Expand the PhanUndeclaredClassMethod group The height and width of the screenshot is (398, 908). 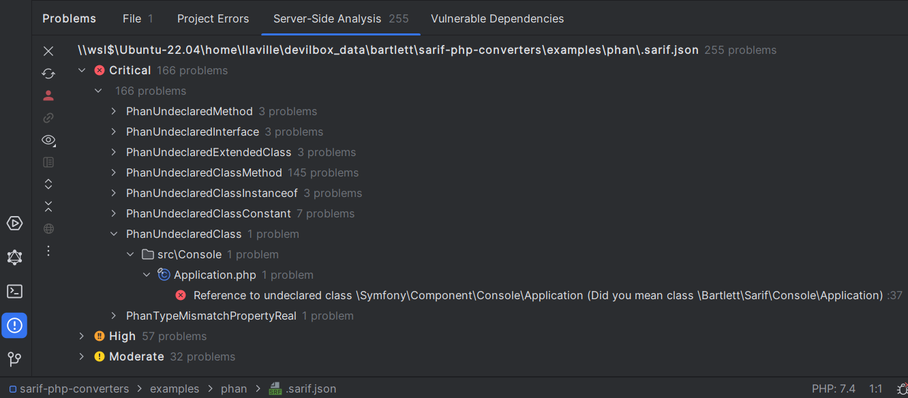114,172
